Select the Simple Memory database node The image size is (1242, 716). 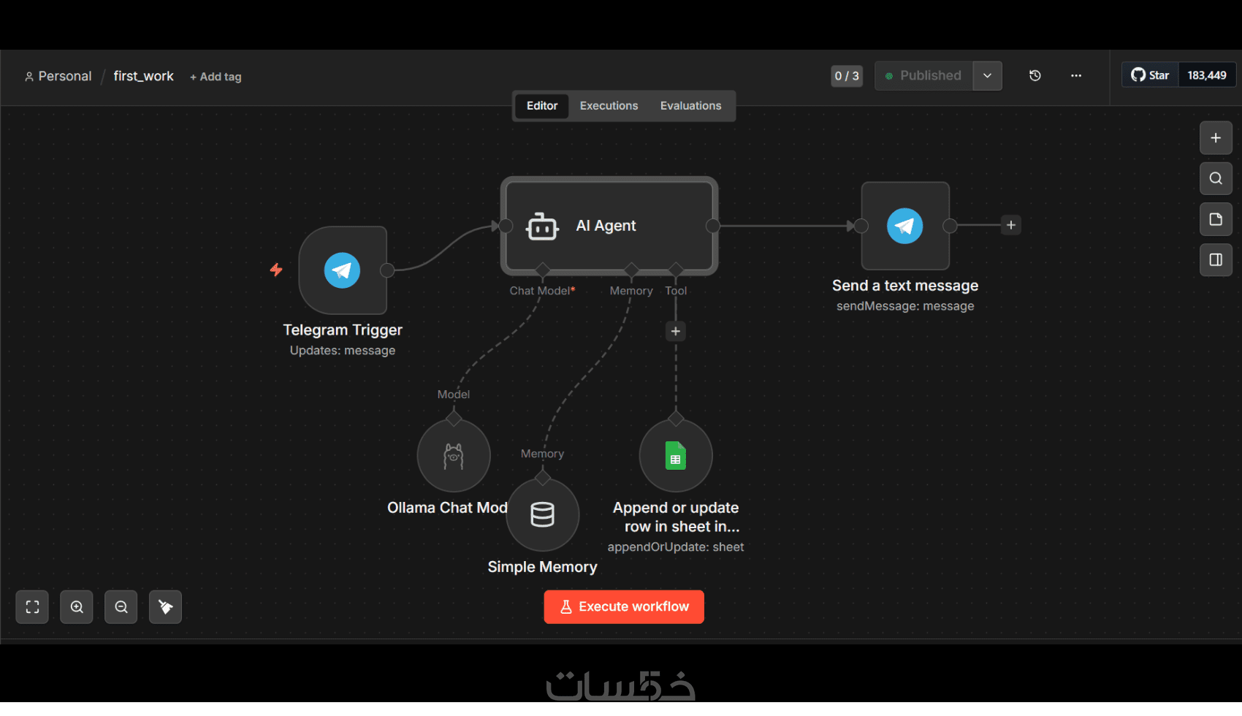(x=543, y=515)
